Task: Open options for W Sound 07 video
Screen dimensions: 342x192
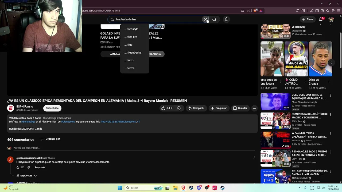Action: tap(331, 134)
